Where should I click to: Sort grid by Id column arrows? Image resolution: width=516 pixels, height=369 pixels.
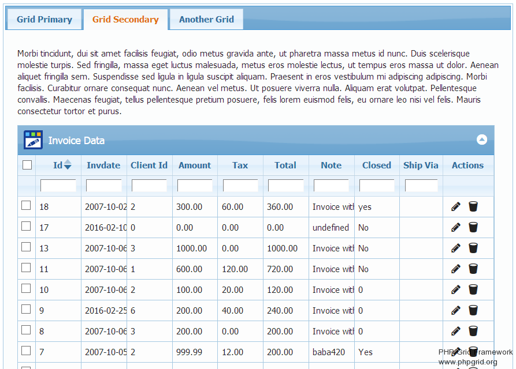[68, 165]
